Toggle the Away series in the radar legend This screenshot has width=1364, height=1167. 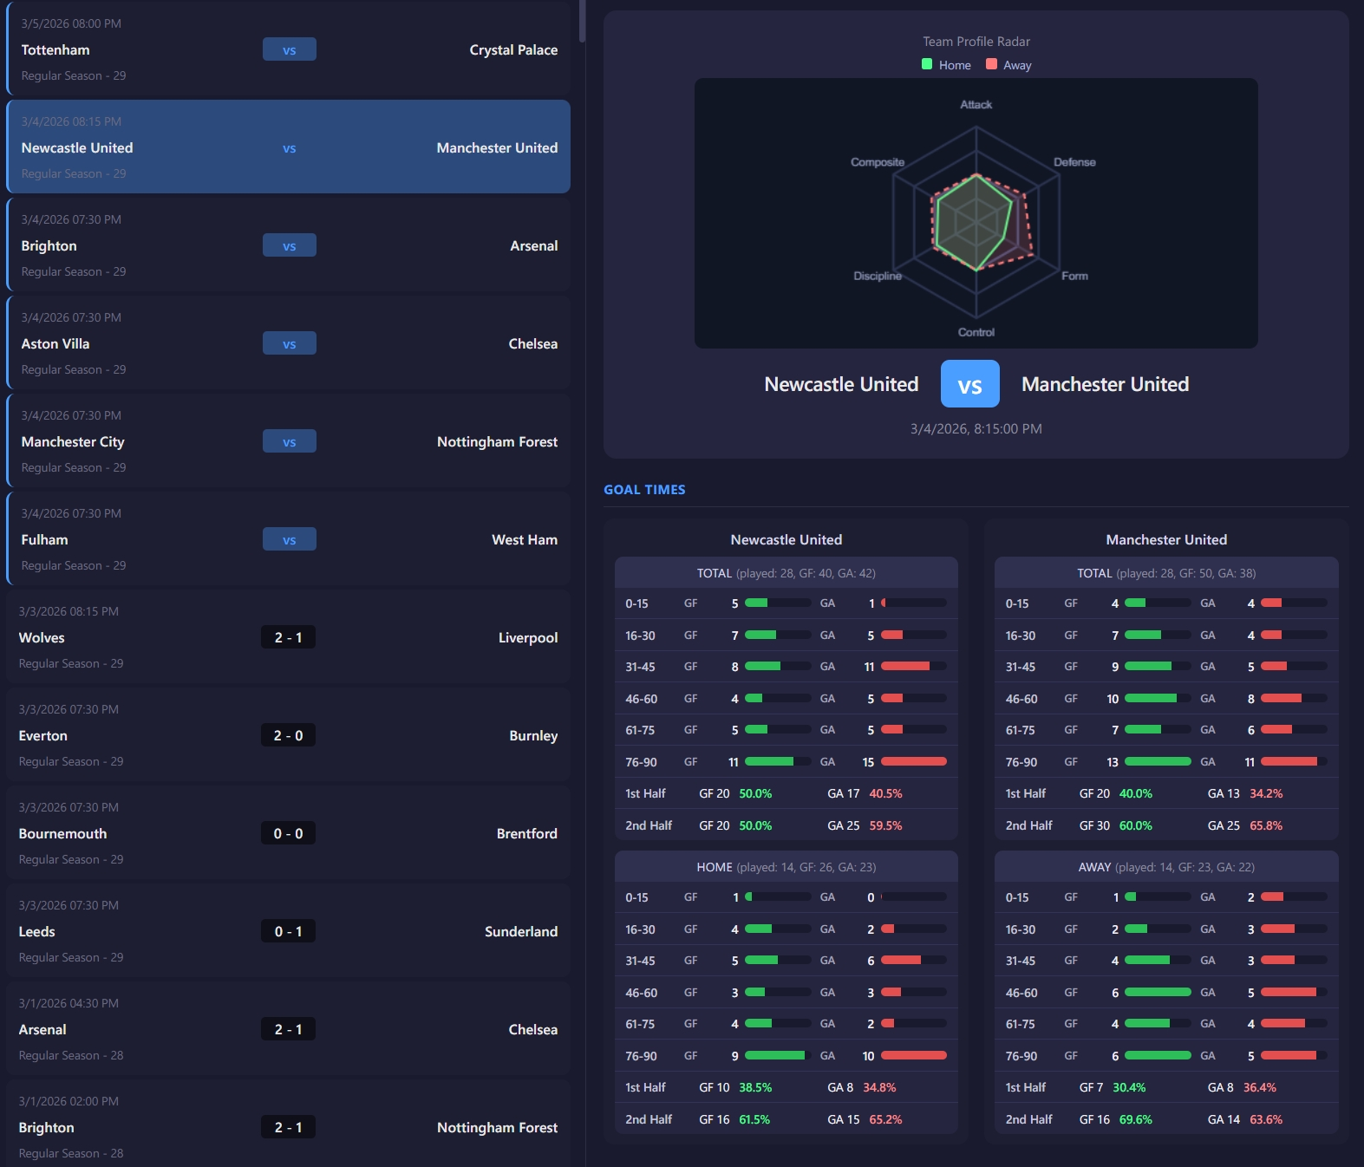point(1008,65)
